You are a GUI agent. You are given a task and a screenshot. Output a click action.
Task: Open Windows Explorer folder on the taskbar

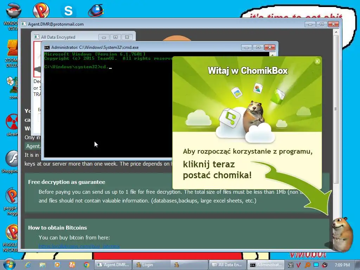pos(43,265)
